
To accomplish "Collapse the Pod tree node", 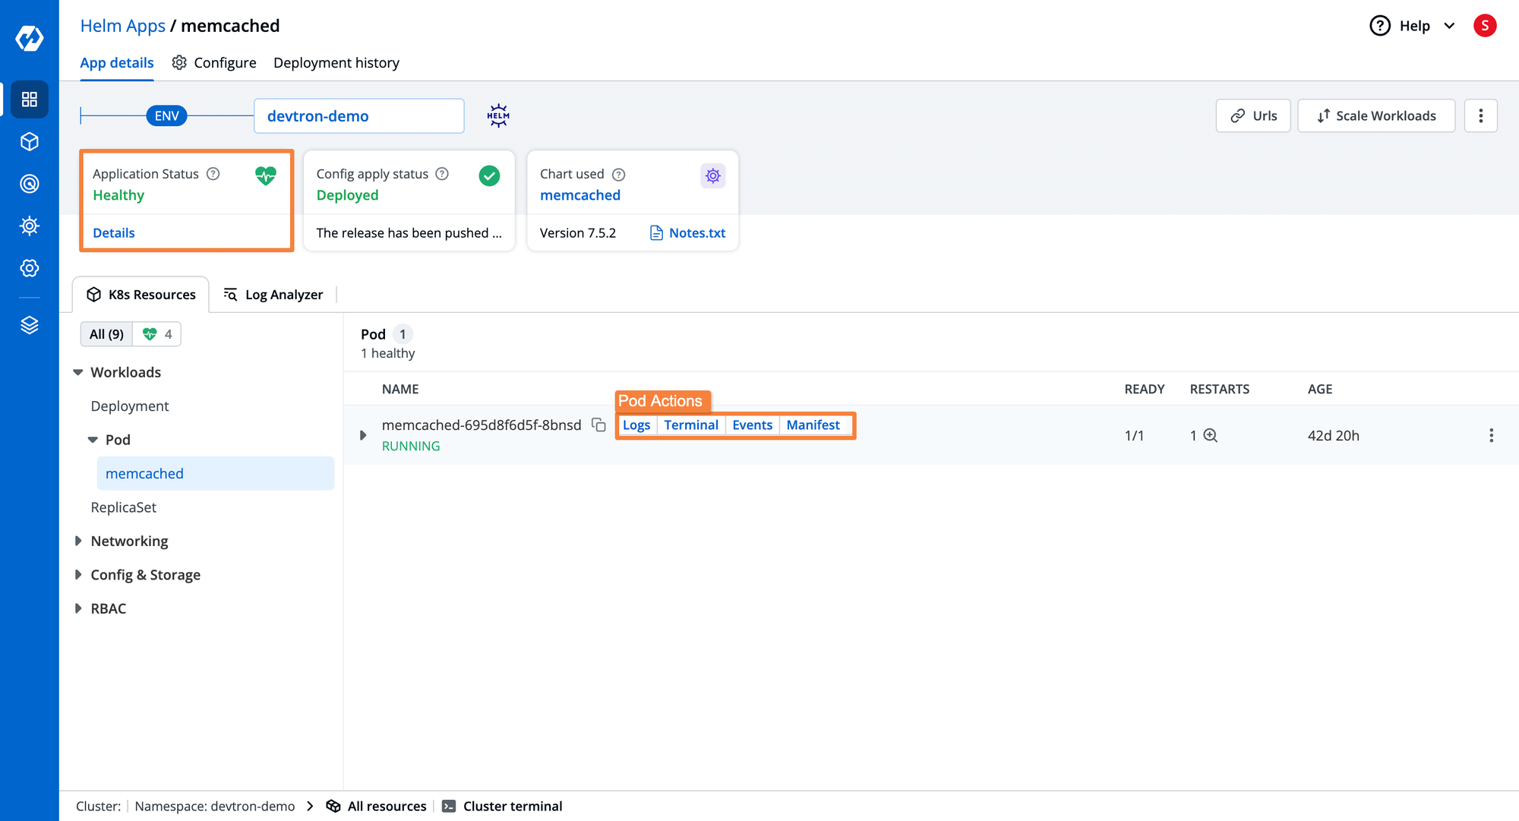I will point(93,440).
